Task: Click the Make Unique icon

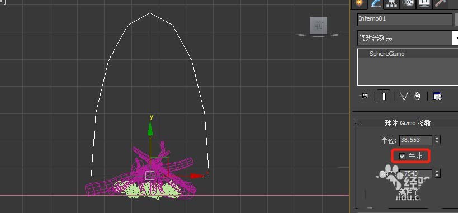Action: pyautogui.click(x=404, y=96)
